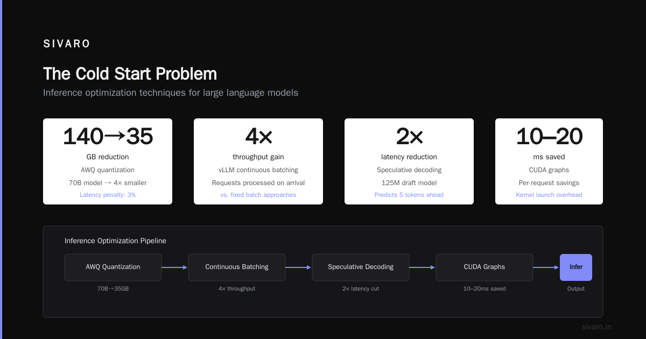
Task: Click the arrow between AWQ and Batching
Action: pos(175,267)
